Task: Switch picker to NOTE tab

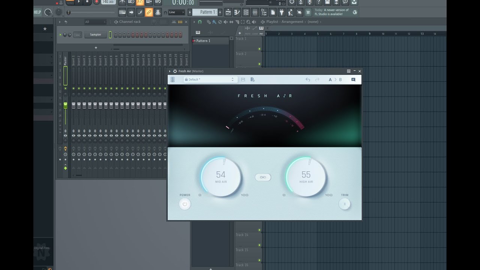Action: [247, 31]
